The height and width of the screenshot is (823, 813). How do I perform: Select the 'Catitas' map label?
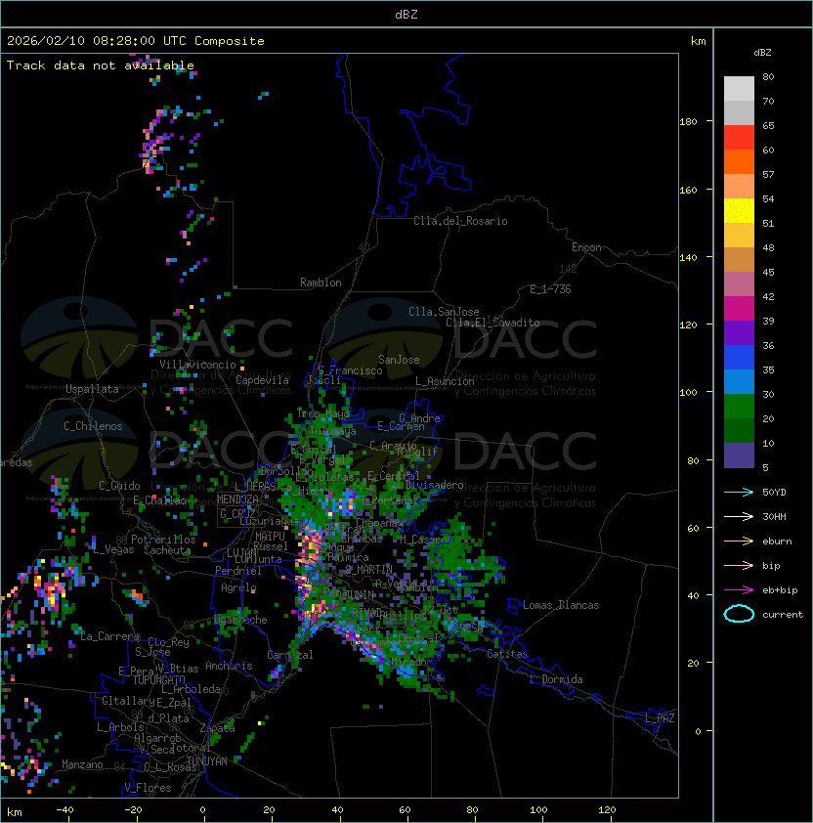tap(507, 655)
